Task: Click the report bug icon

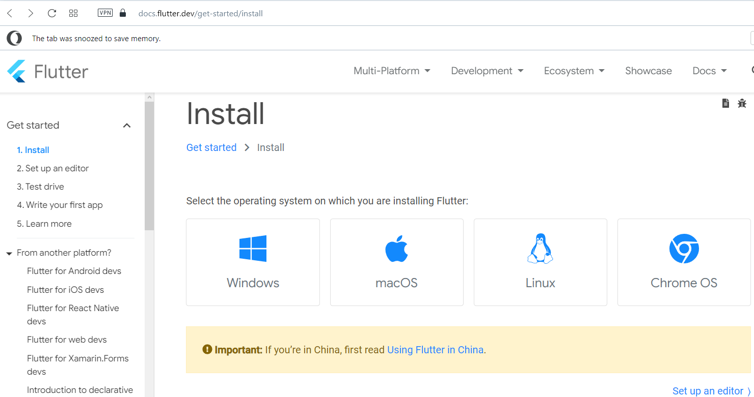Action: (742, 103)
